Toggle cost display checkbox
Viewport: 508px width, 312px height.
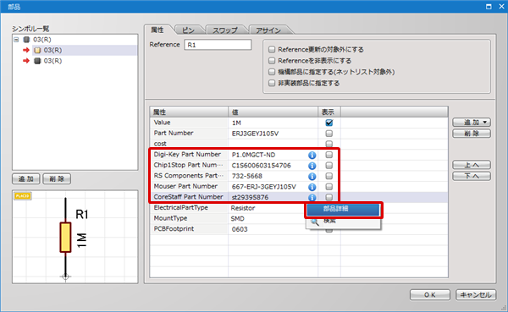pos(329,144)
